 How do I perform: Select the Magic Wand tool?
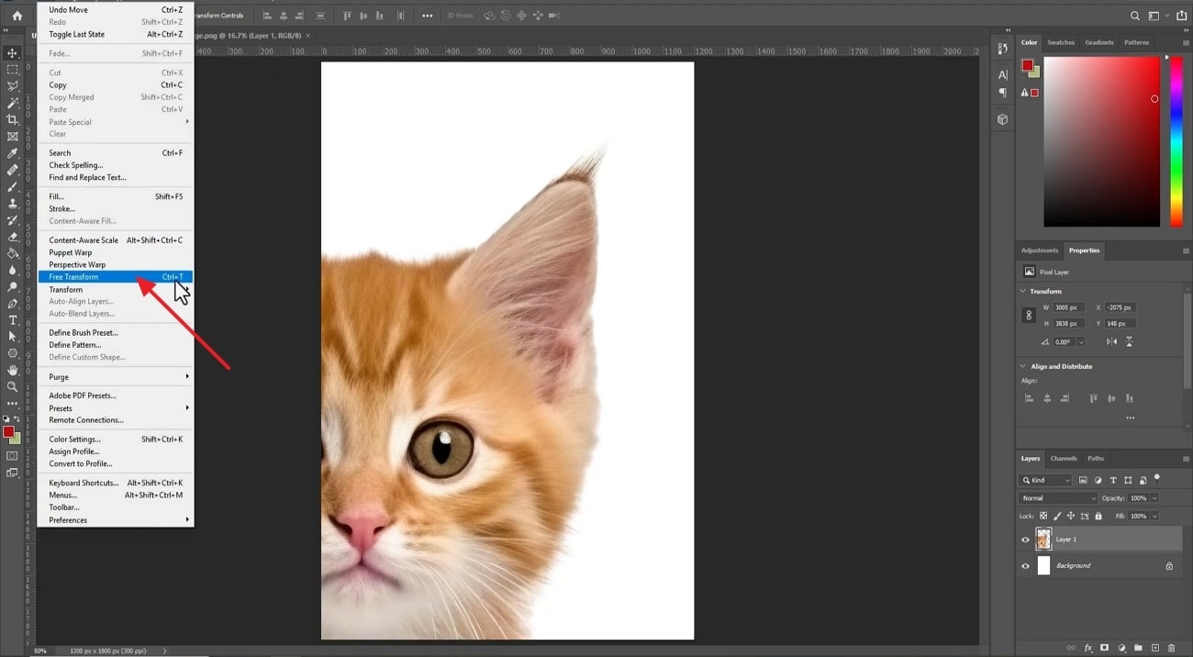pyautogui.click(x=13, y=103)
